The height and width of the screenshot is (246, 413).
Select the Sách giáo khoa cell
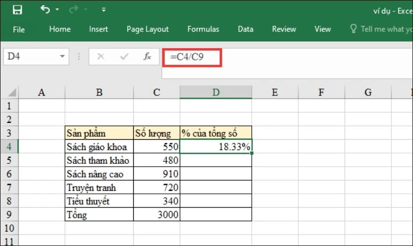point(99,147)
